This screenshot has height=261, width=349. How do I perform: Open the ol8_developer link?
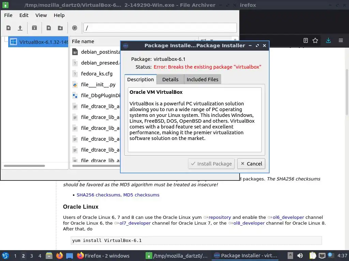tap(249, 223)
